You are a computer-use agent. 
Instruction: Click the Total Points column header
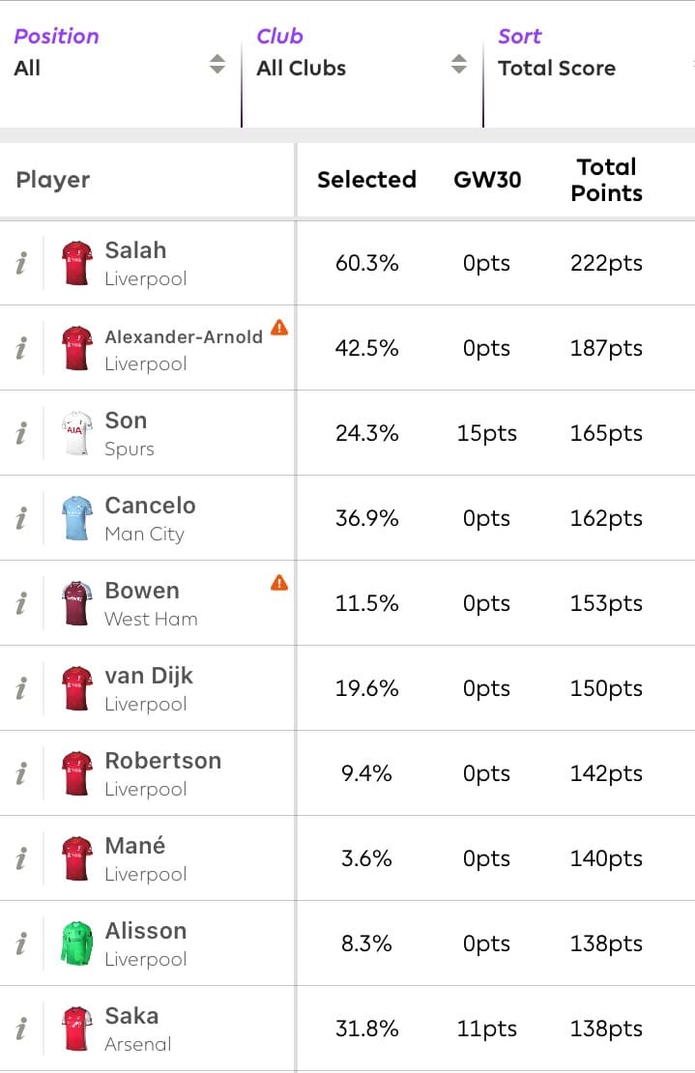(606, 180)
